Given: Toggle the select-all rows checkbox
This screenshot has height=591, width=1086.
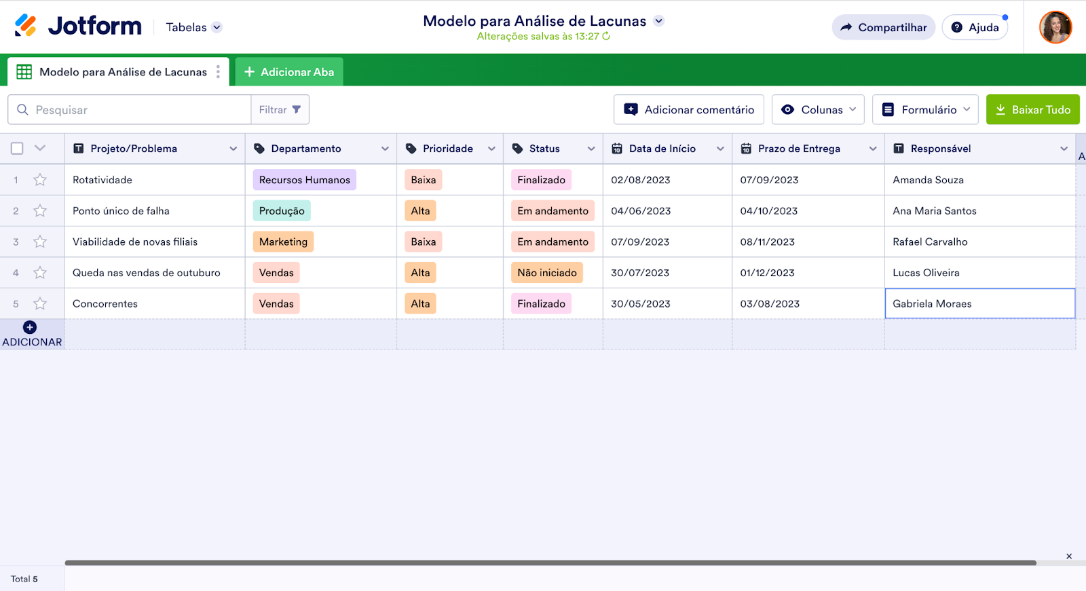Looking at the screenshot, I should [17, 149].
